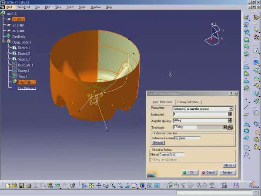
Task: Click the Save icon in bottom toolbar
Action: coord(21,186)
